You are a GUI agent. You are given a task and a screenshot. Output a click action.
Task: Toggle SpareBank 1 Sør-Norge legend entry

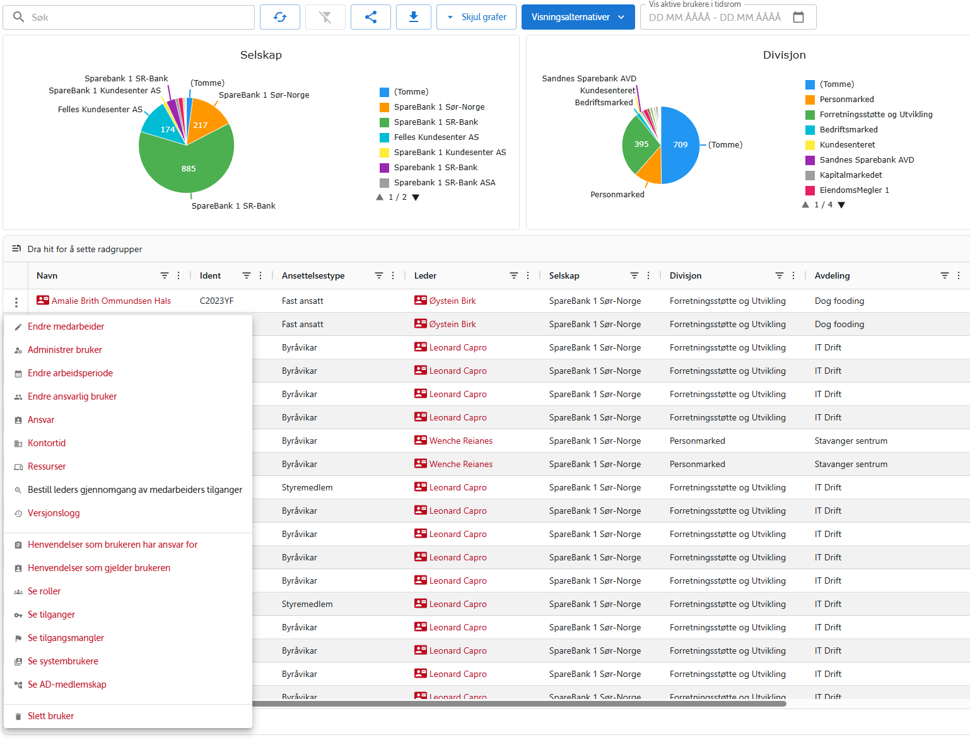point(439,107)
